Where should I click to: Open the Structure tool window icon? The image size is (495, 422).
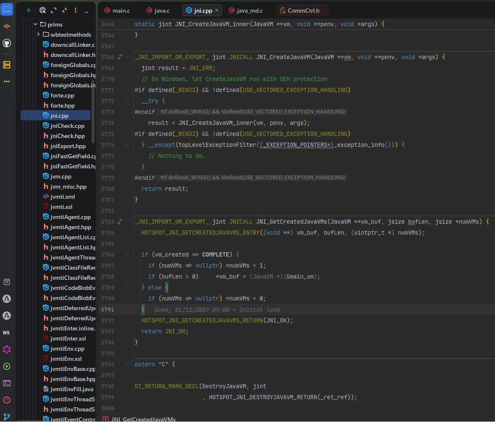click(7, 65)
